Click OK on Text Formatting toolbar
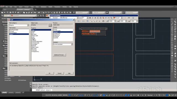 tap(129, 18)
